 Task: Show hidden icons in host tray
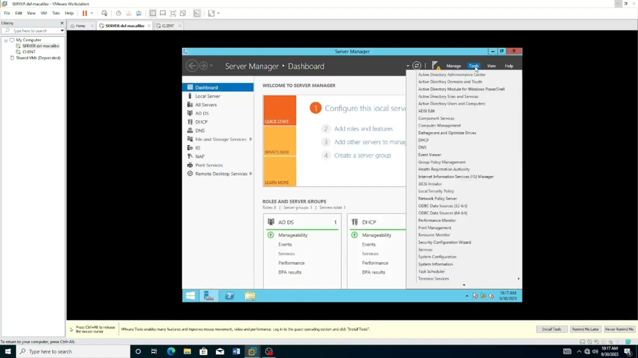pyautogui.click(x=579, y=352)
